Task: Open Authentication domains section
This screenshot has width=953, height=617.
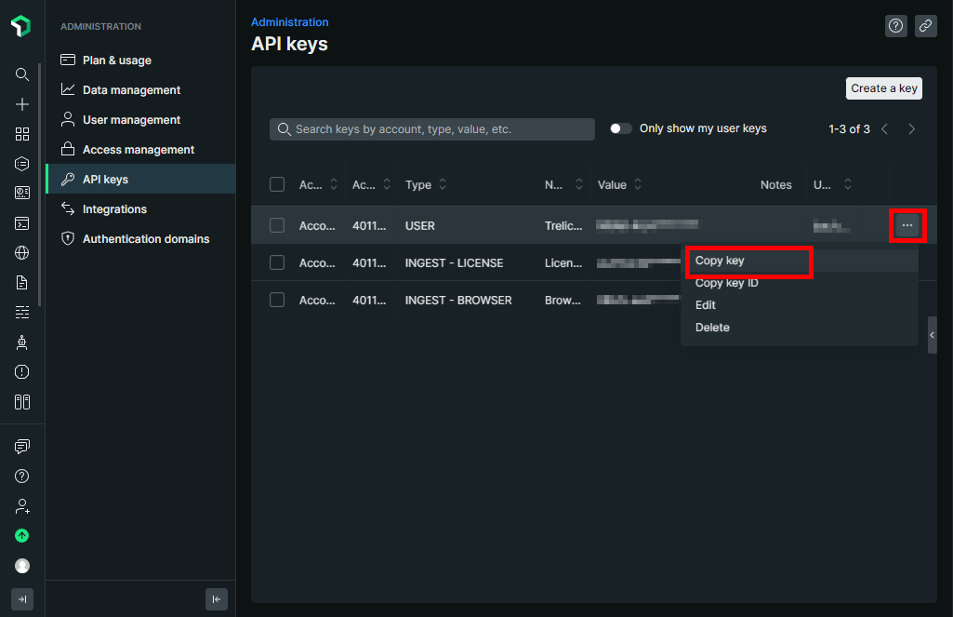Action: click(140, 238)
